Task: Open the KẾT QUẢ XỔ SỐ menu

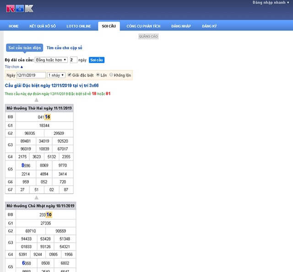Action: 43,26
